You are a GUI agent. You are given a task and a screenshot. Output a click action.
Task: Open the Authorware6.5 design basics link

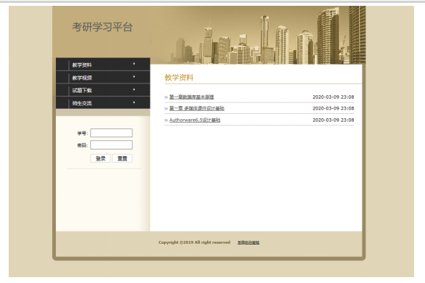(195, 120)
